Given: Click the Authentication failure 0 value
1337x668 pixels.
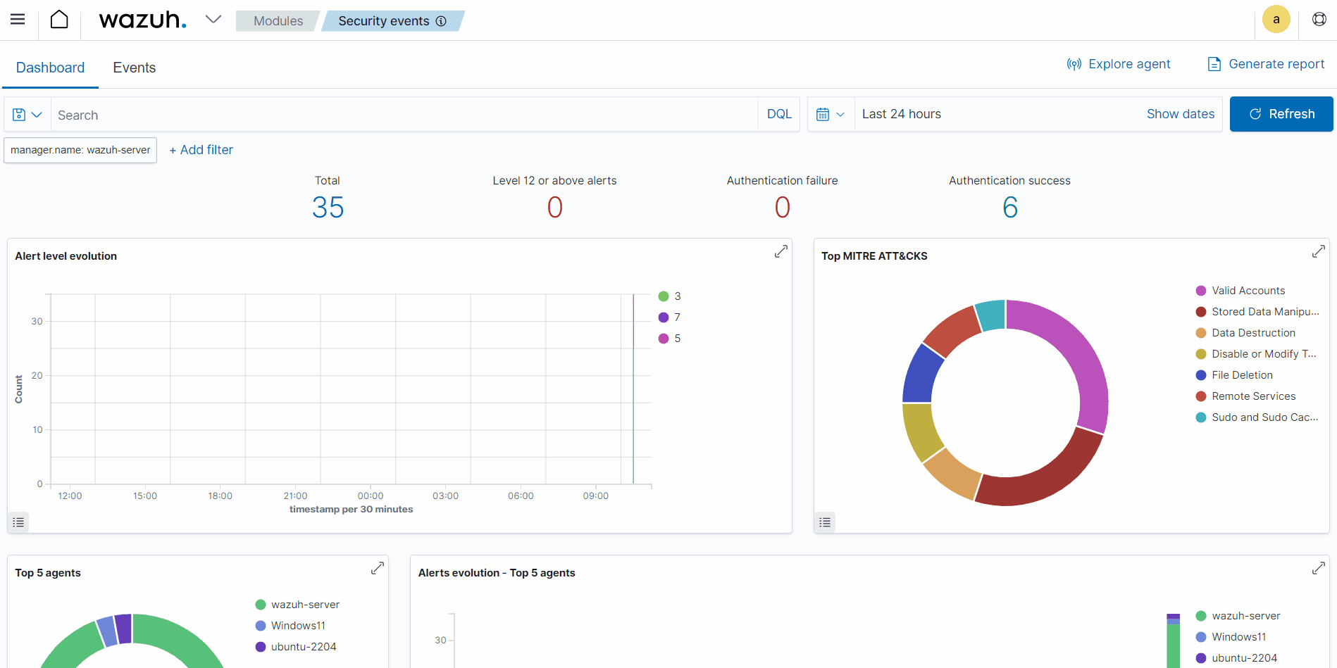Looking at the screenshot, I should (x=783, y=208).
